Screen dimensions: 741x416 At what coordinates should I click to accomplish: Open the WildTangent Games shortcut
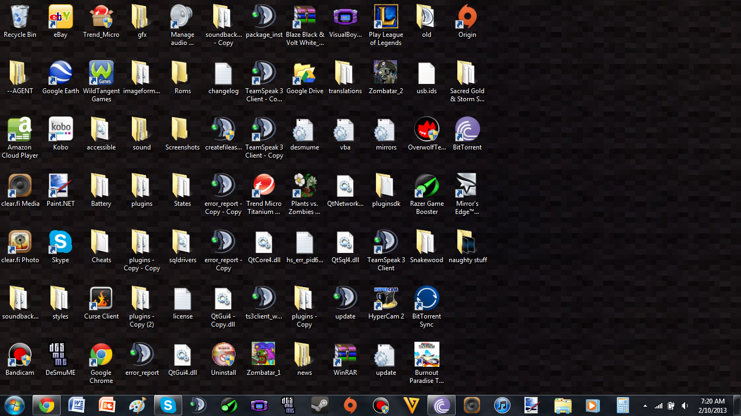click(101, 82)
